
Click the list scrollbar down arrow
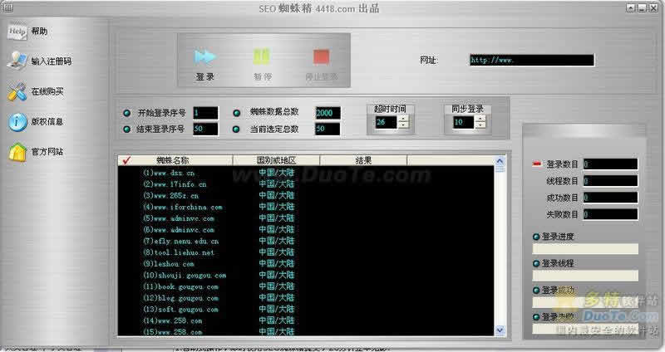point(500,330)
